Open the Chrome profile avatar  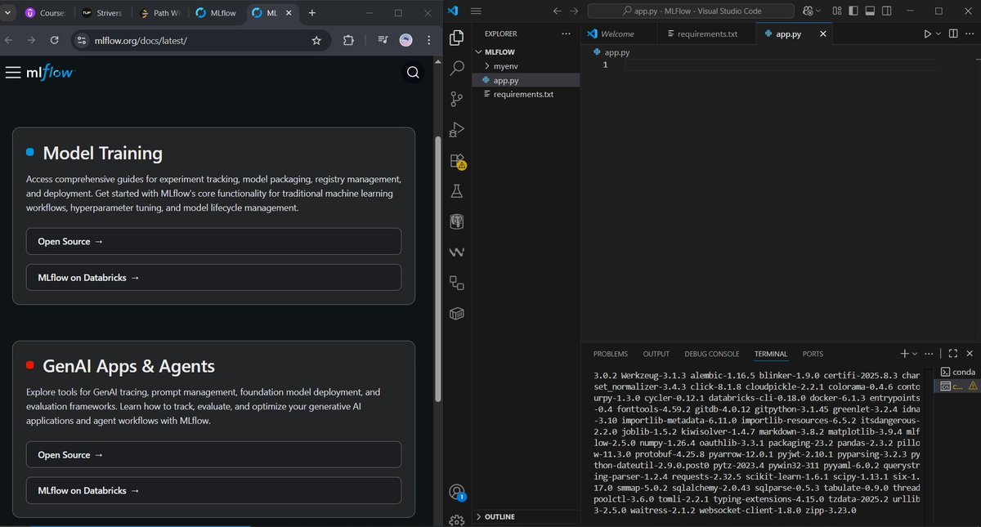406,40
